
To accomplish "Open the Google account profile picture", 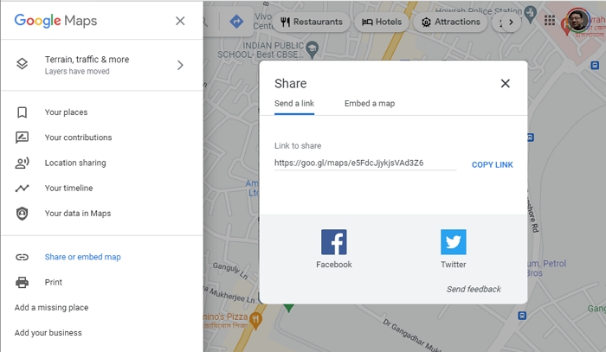I will coord(578,20).
